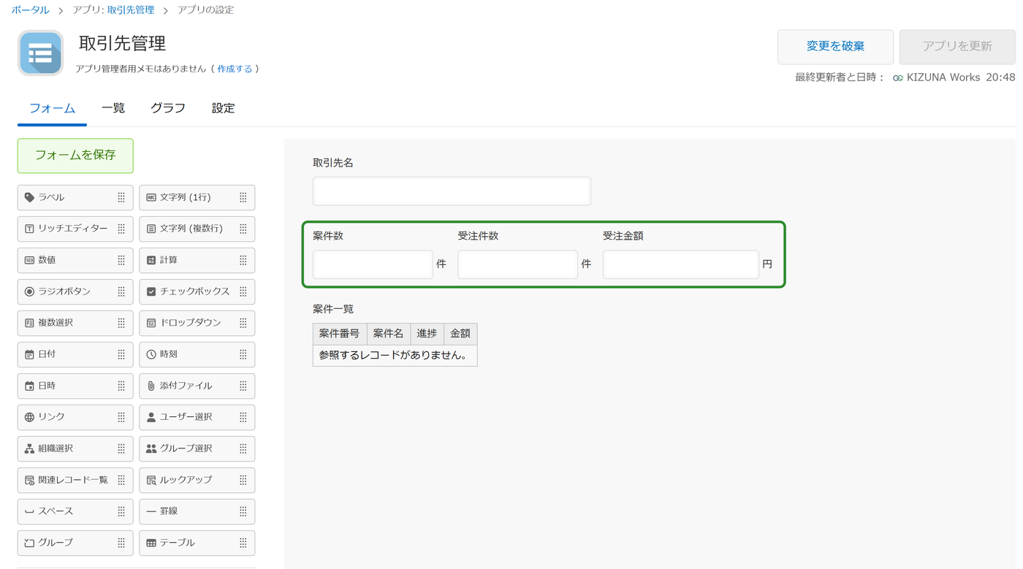Click the 作成する memo link
This screenshot has width=1023, height=569.
[235, 69]
